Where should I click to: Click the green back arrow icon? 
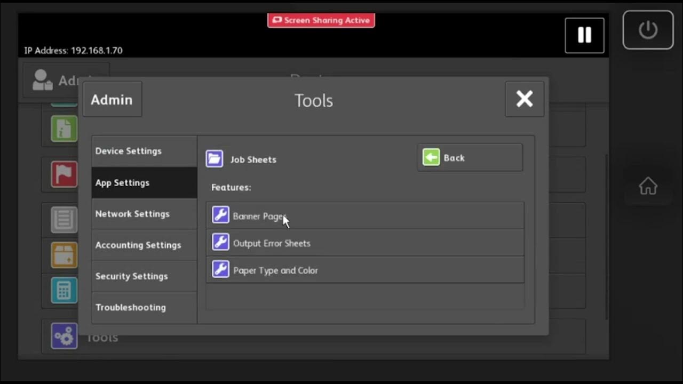coord(431,157)
